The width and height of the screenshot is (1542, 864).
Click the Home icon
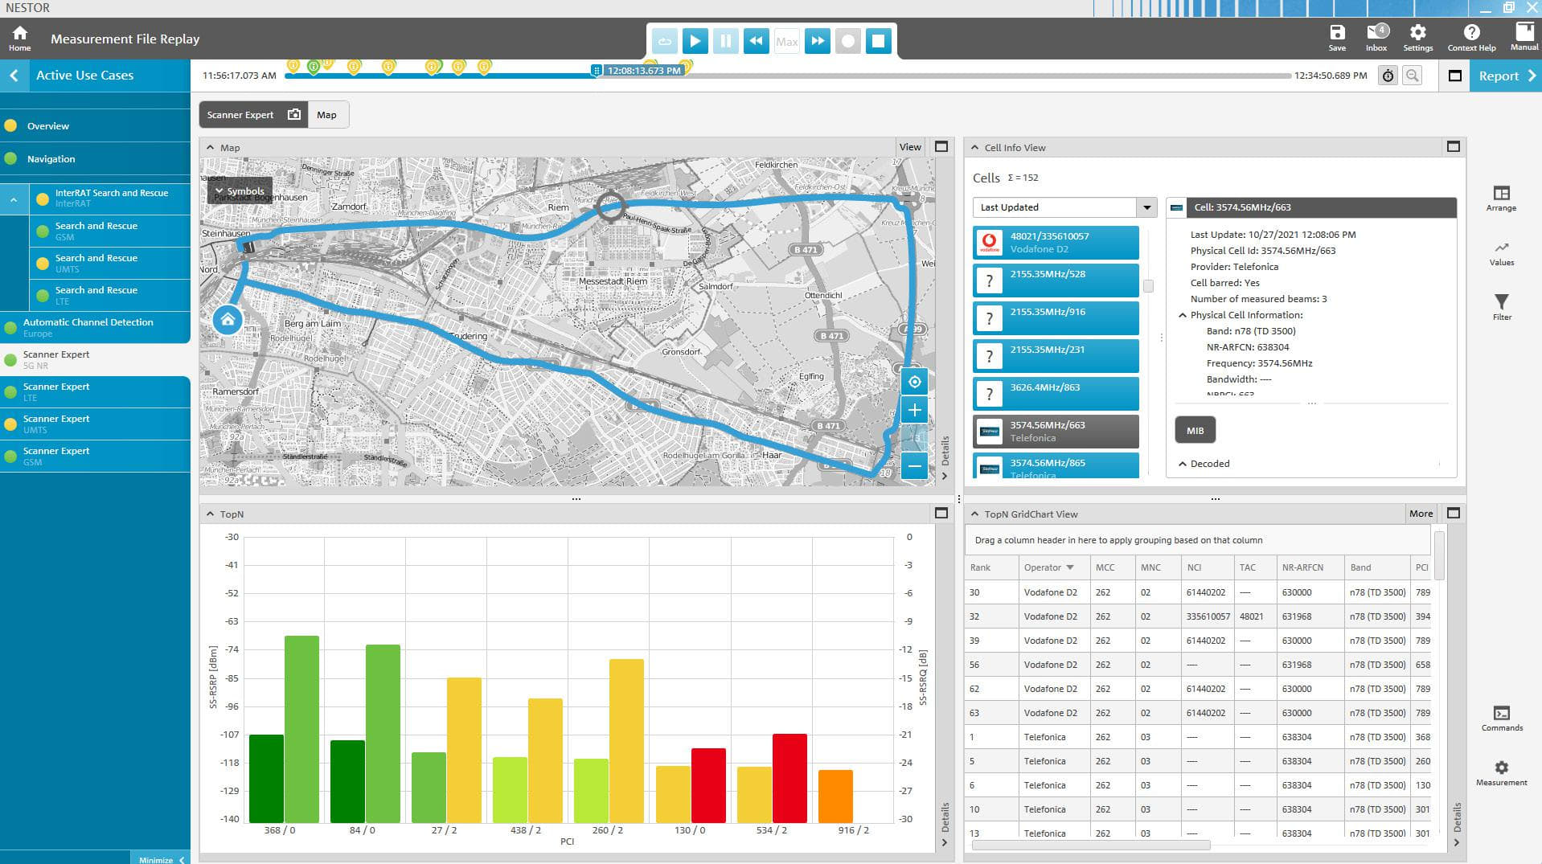[x=19, y=37]
